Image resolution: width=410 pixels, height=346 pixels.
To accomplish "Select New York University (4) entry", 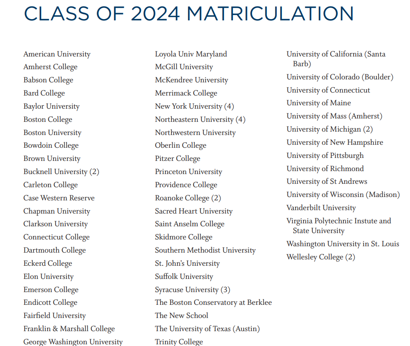I will pyautogui.click(x=194, y=107).
